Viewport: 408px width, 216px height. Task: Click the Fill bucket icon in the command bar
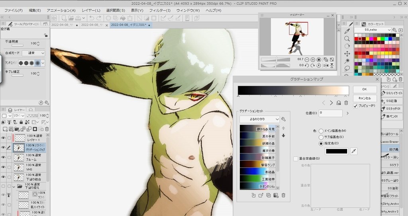123,18
